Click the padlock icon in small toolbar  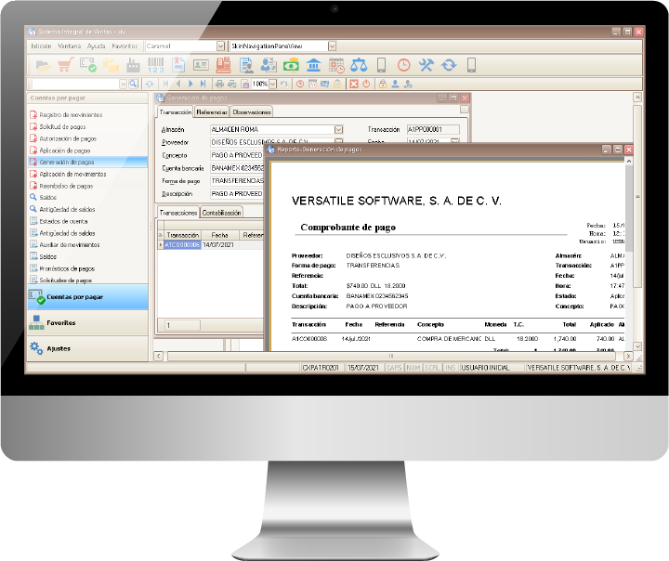click(x=383, y=84)
